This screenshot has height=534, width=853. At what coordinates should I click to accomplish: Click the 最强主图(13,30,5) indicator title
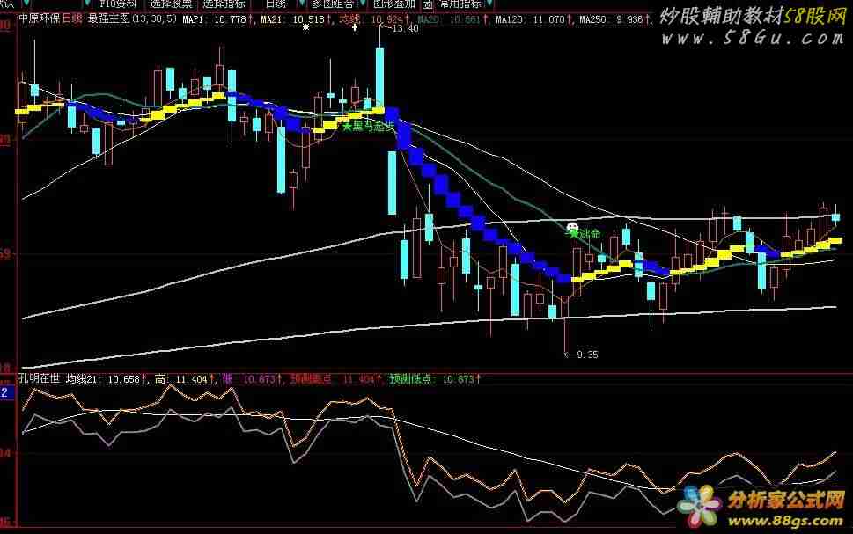(133, 18)
